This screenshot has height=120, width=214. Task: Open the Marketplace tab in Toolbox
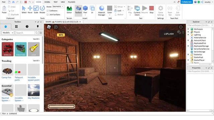pyautogui.click(x=6, y=26)
